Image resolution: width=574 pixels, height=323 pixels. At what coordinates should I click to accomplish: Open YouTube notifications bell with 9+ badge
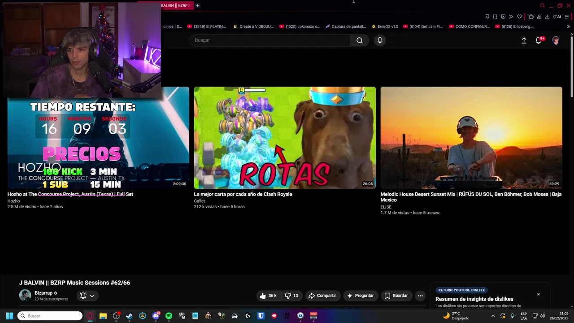539,40
